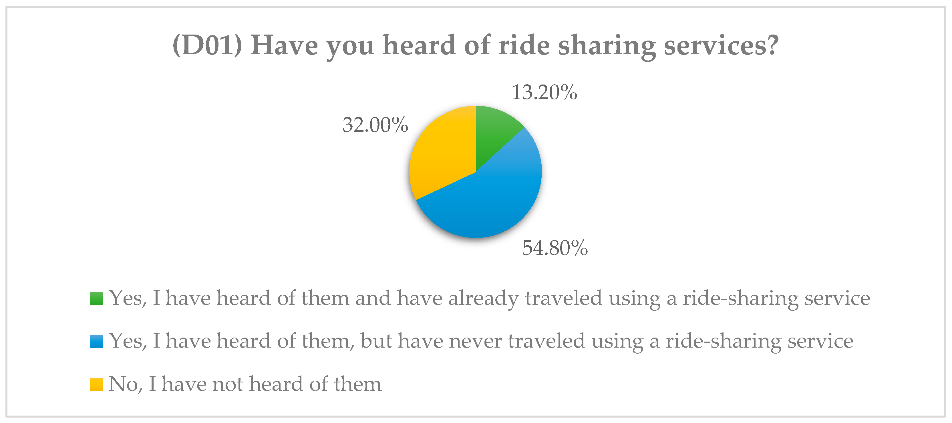952x423 pixels.
Task: Click the "(D01)" code in the title
Action: tap(207, 45)
